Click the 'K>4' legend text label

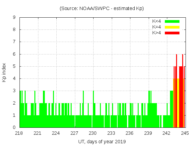coord(157,33)
